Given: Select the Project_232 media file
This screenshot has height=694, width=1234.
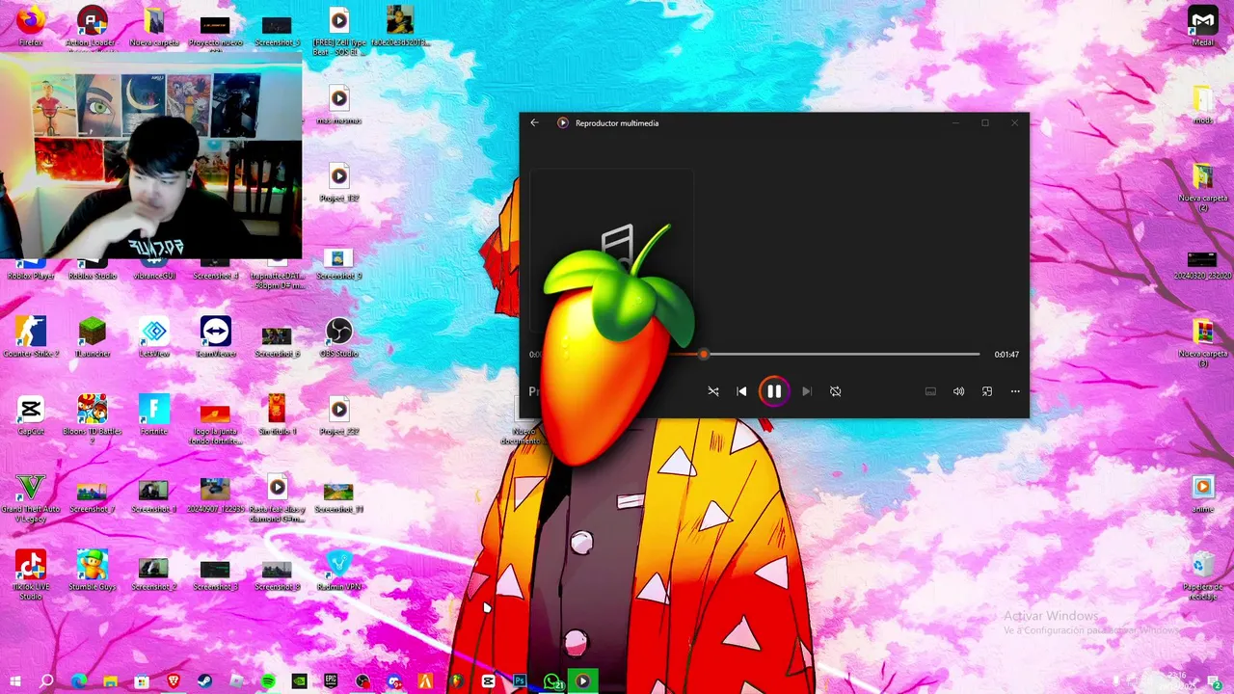Looking at the screenshot, I should [x=339, y=415].
